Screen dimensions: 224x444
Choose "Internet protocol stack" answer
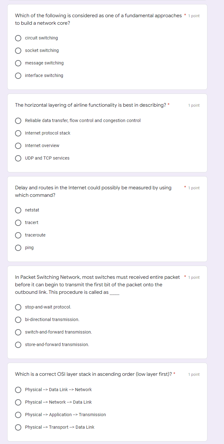18,133
